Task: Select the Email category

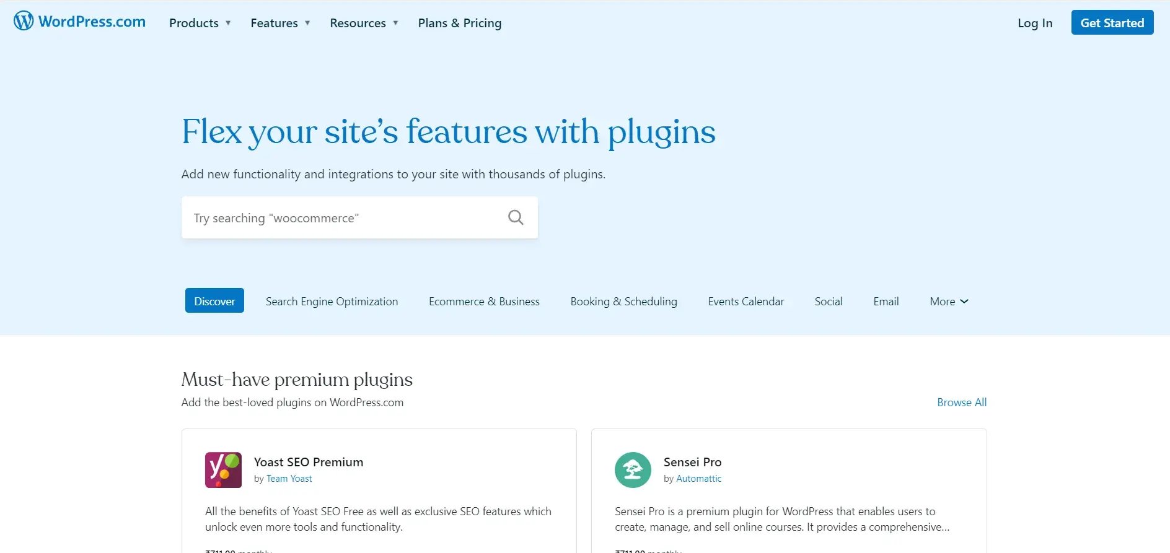Action: [x=886, y=301]
